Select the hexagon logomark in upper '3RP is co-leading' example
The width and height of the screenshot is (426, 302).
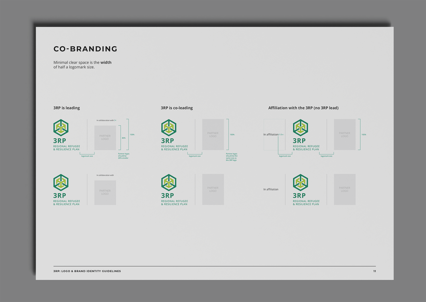169,128
